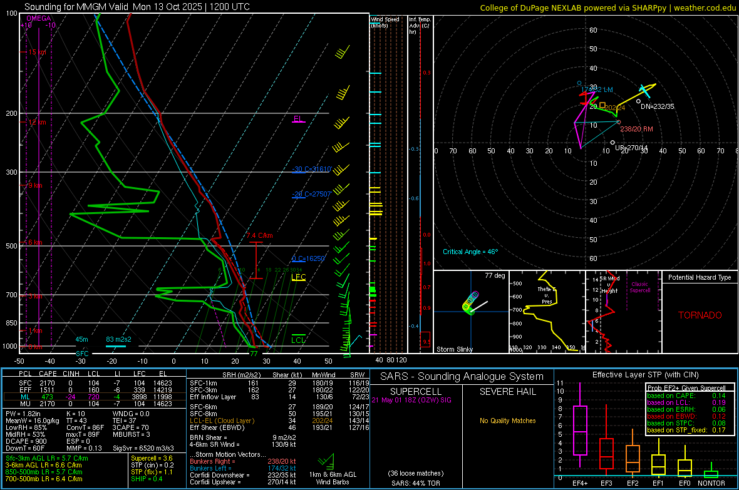The width and height of the screenshot is (739, 490).
Task: Click the 238/20 RM hodograph label
Action: click(x=637, y=129)
